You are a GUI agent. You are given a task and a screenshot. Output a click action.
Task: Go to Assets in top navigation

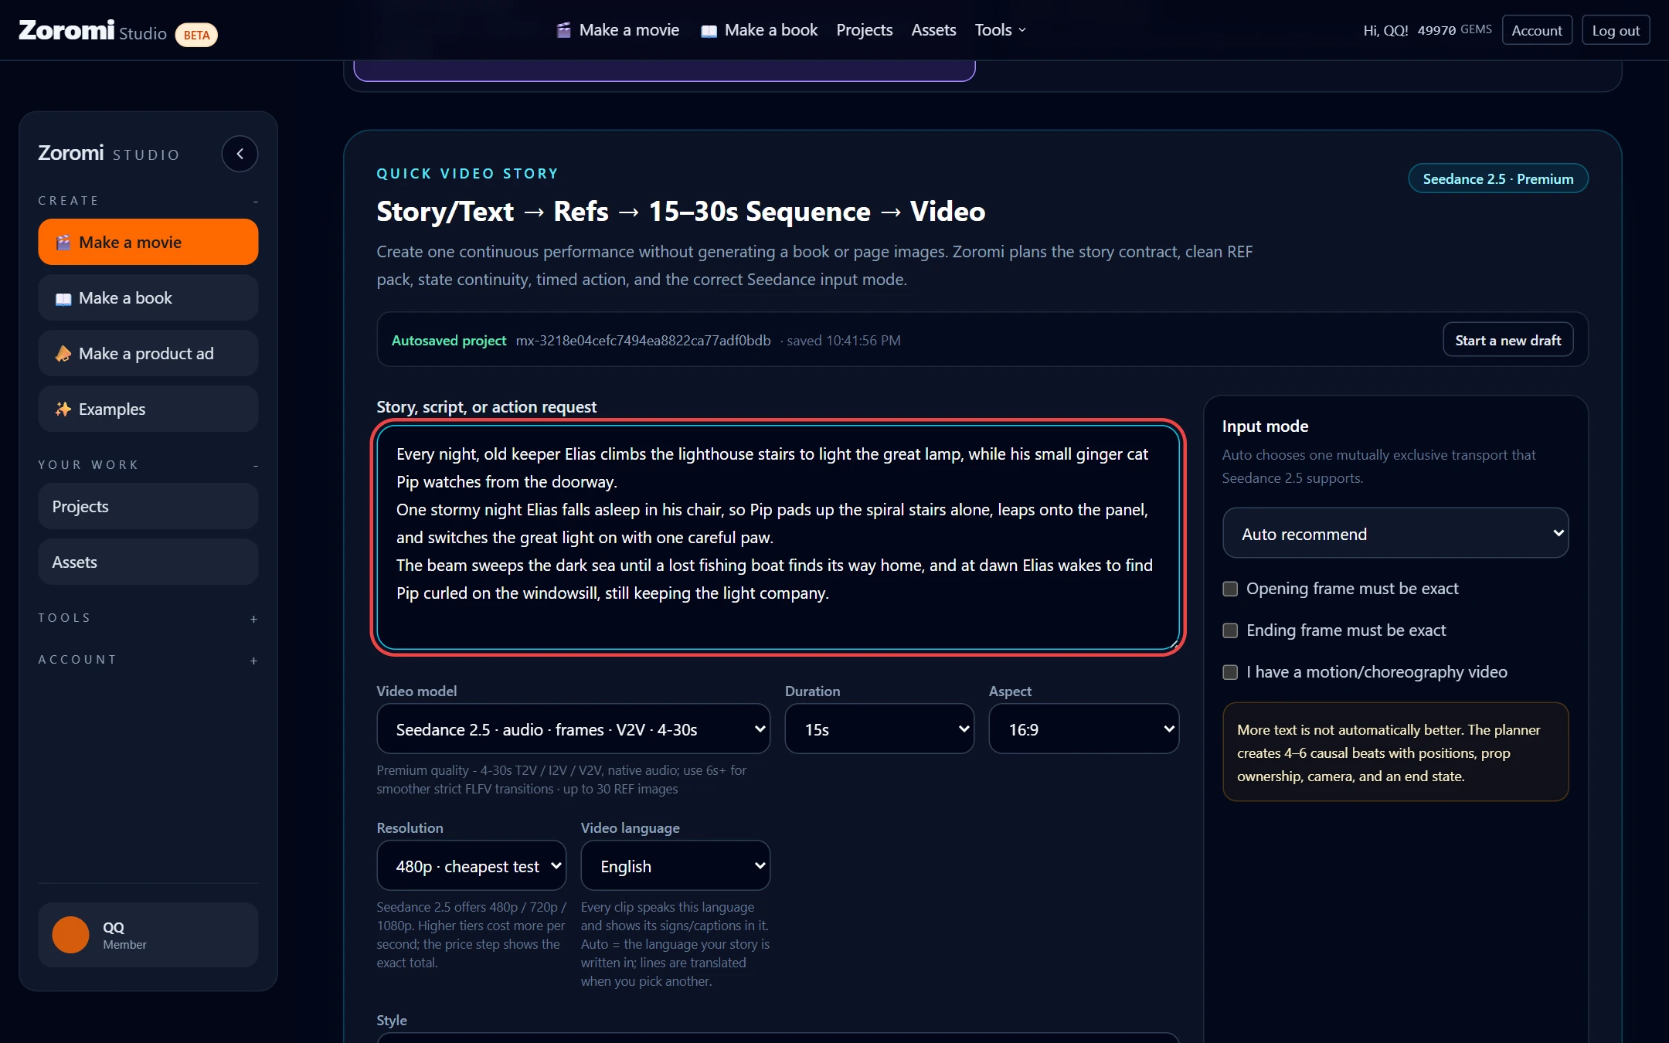[933, 30]
